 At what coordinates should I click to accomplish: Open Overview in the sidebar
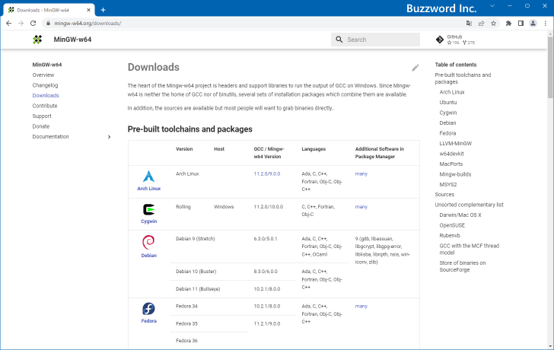pos(43,75)
